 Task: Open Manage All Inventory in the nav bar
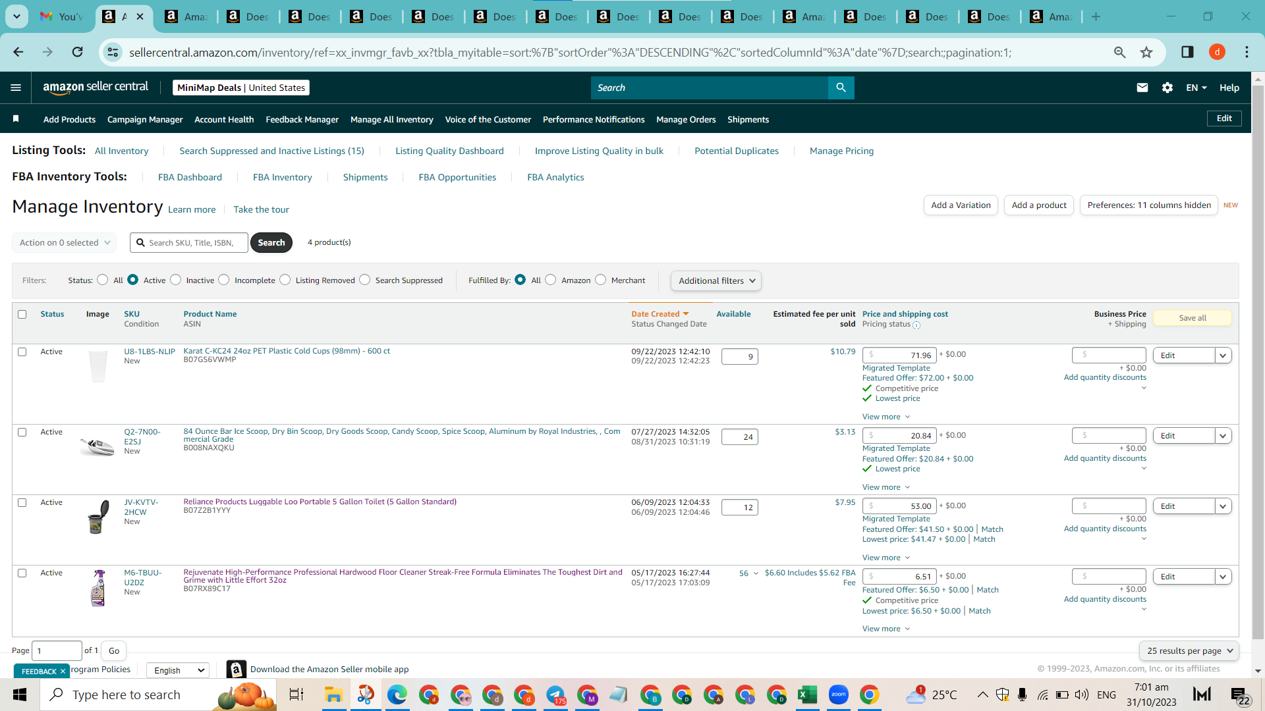[392, 119]
